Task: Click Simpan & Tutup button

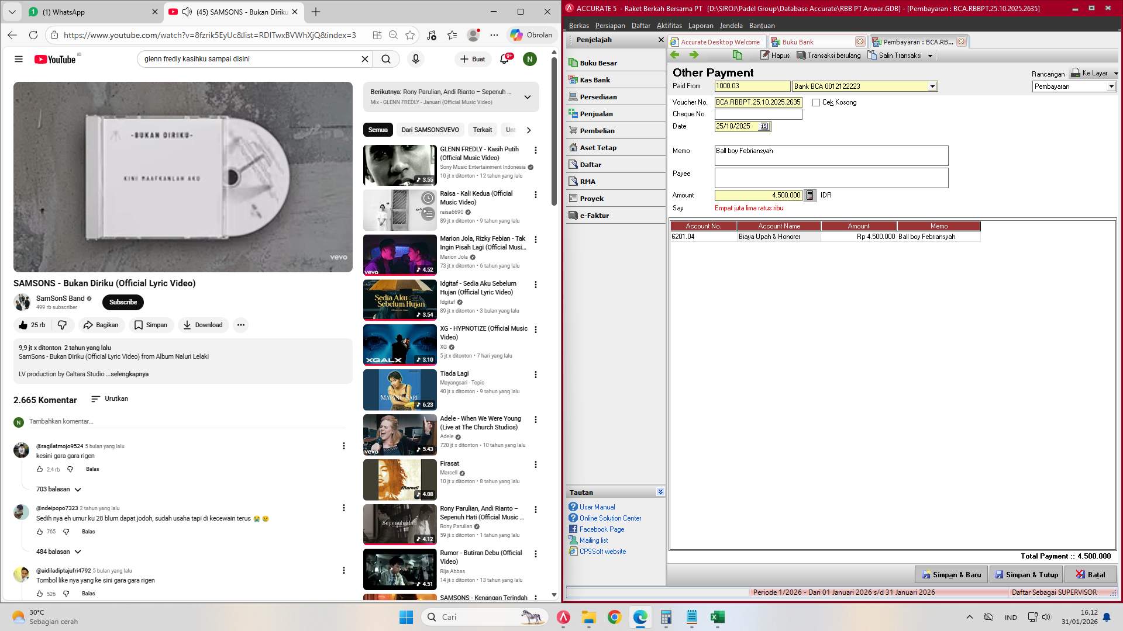Action: click(x=1026, y=575)
